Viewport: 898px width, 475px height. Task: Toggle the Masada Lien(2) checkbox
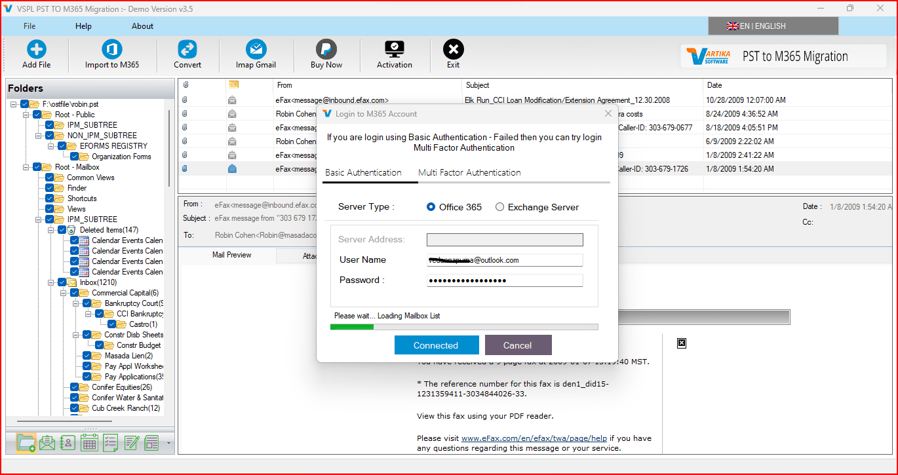click(x=87, y=356)
